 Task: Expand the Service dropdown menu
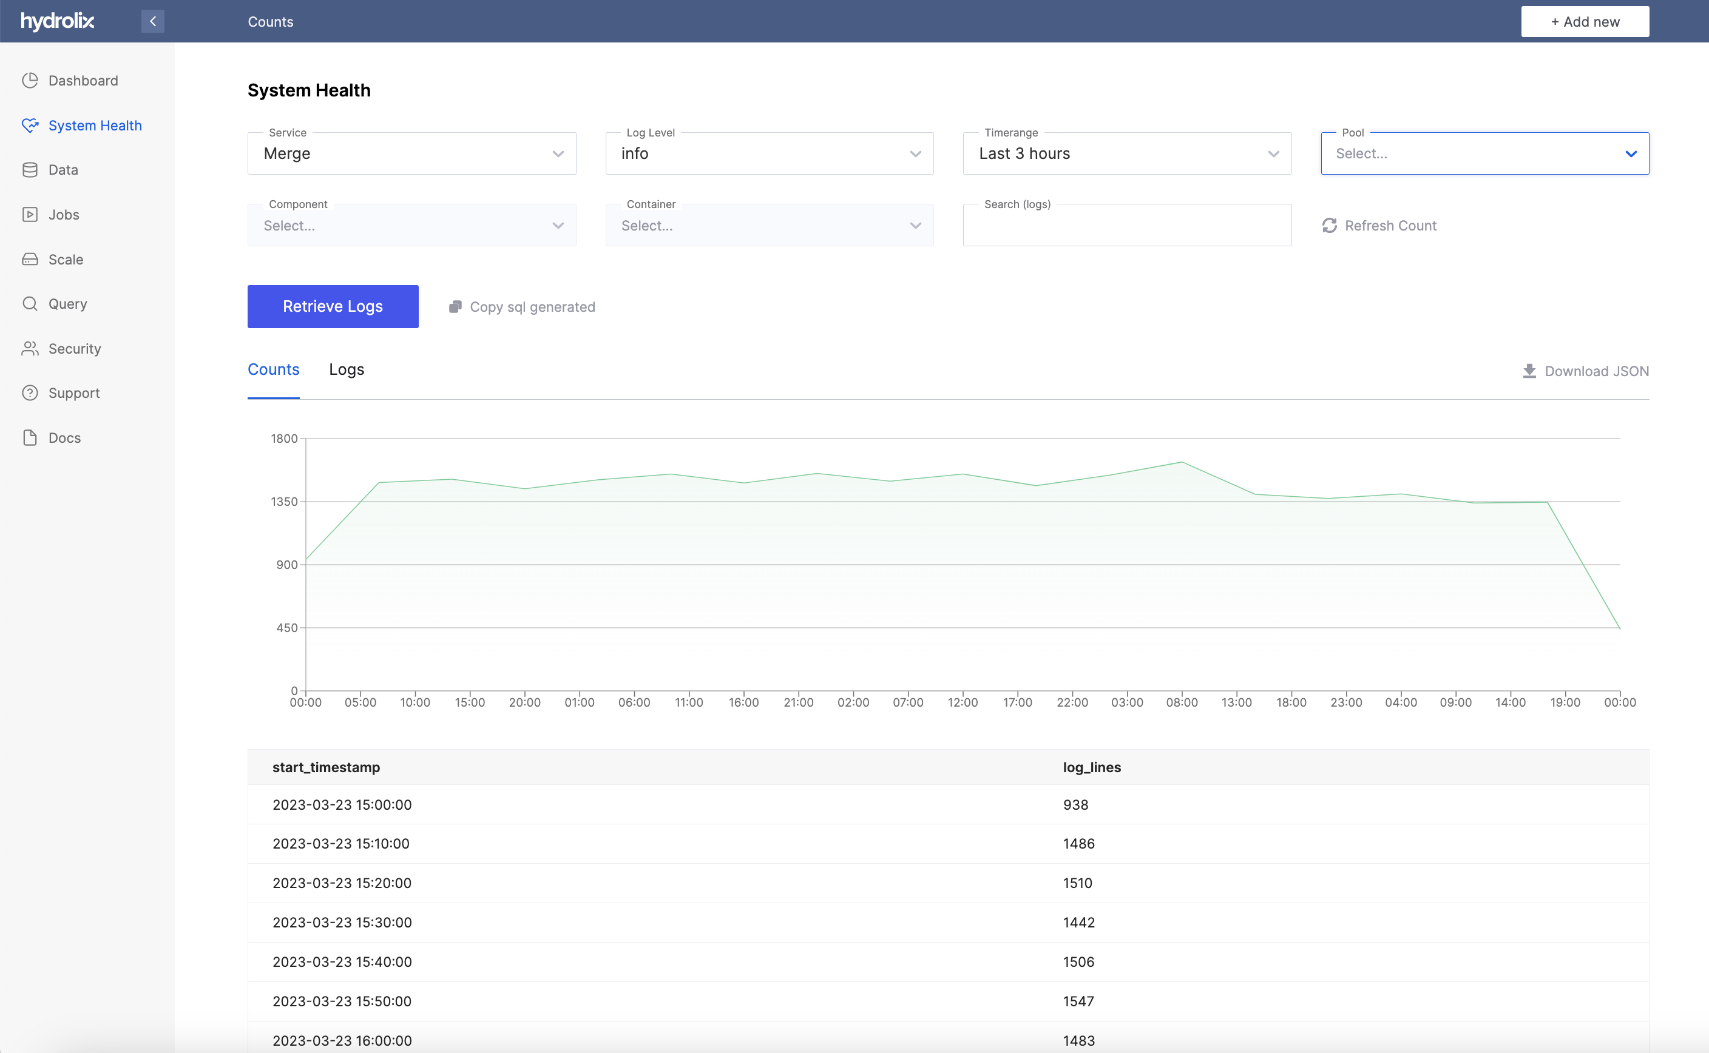pos(413,152)
